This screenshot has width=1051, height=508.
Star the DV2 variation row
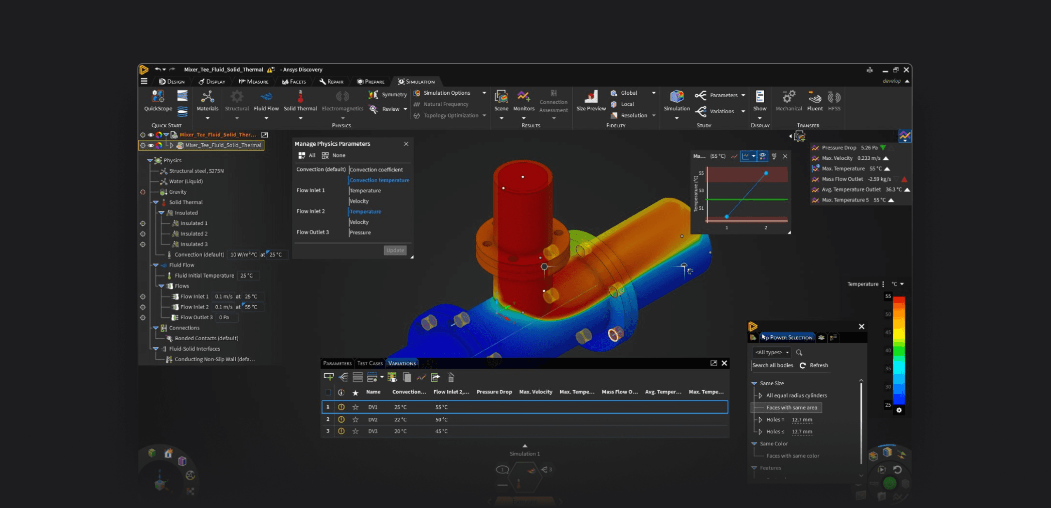[356, 419]
